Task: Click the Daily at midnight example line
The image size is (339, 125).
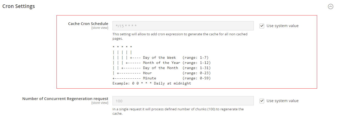Action: point(152,84)
